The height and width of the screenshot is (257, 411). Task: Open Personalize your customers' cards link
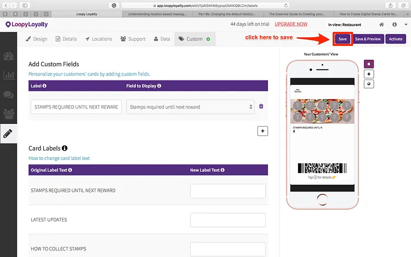pyautogui.click(x=89, y=74)
